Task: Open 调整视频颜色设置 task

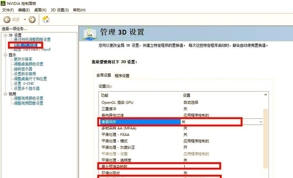Action: click(29, 98)
